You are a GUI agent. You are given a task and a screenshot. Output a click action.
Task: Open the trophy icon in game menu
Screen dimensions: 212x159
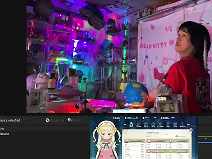pyautogui.click(x=168, y=125)
